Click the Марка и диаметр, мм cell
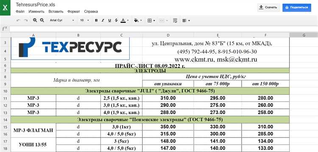Screen dimensions: 318x152 [76, 80]
